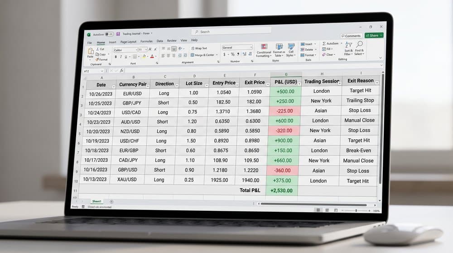
Task: Click the Accounting dollar format icon
Action: point(224,54)
